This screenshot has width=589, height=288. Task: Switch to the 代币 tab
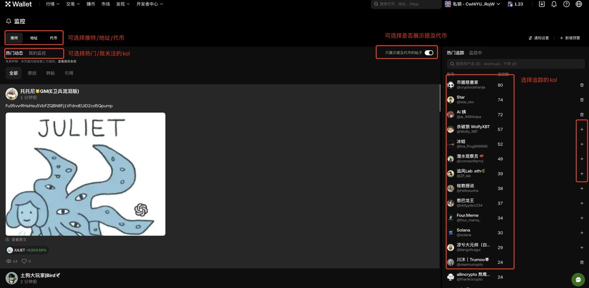53,38
